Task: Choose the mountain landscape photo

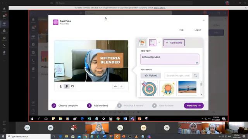Action: click(187, 87)
